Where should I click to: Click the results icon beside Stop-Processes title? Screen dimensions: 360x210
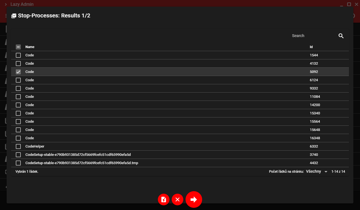[14, 16]
